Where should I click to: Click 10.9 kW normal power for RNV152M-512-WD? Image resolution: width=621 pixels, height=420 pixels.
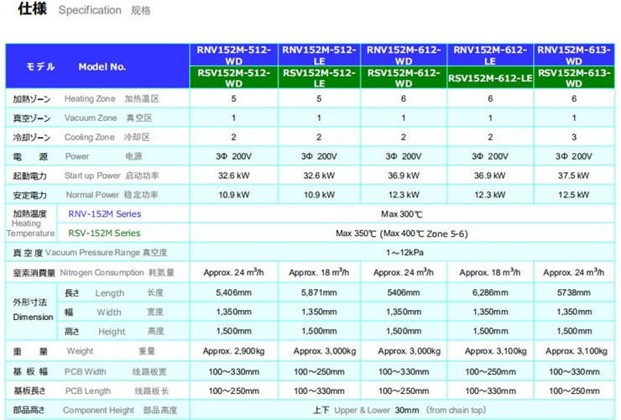(233, 195)
